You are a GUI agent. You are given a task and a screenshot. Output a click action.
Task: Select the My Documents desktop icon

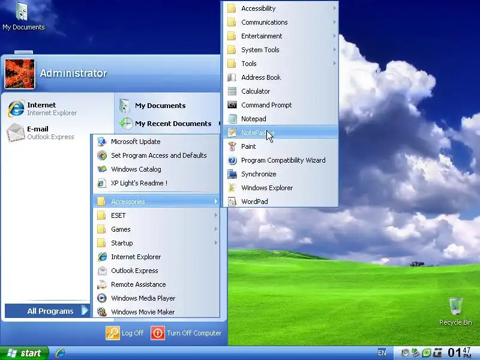coord(23,16)
